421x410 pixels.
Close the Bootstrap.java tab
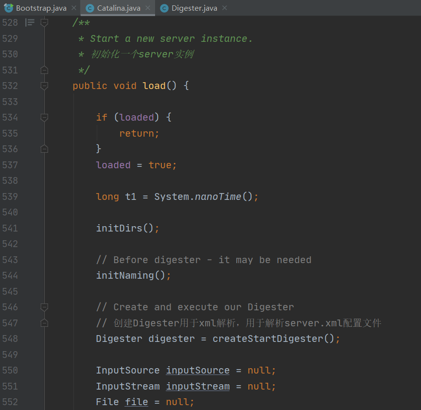tap(74, 8)
